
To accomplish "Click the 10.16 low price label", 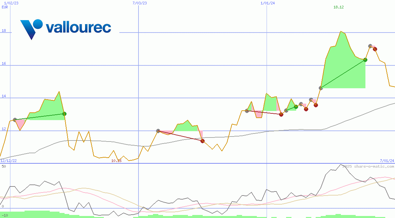I will pos(116,161).
